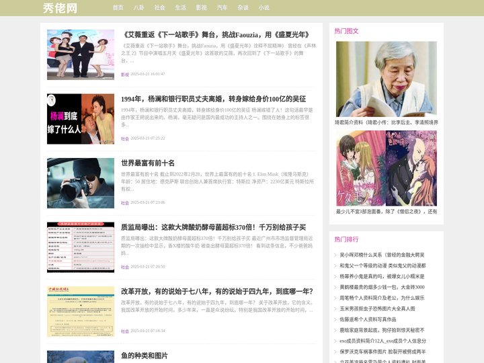Click the 社会 tag under 世界最富有前十名

point(125,203)
